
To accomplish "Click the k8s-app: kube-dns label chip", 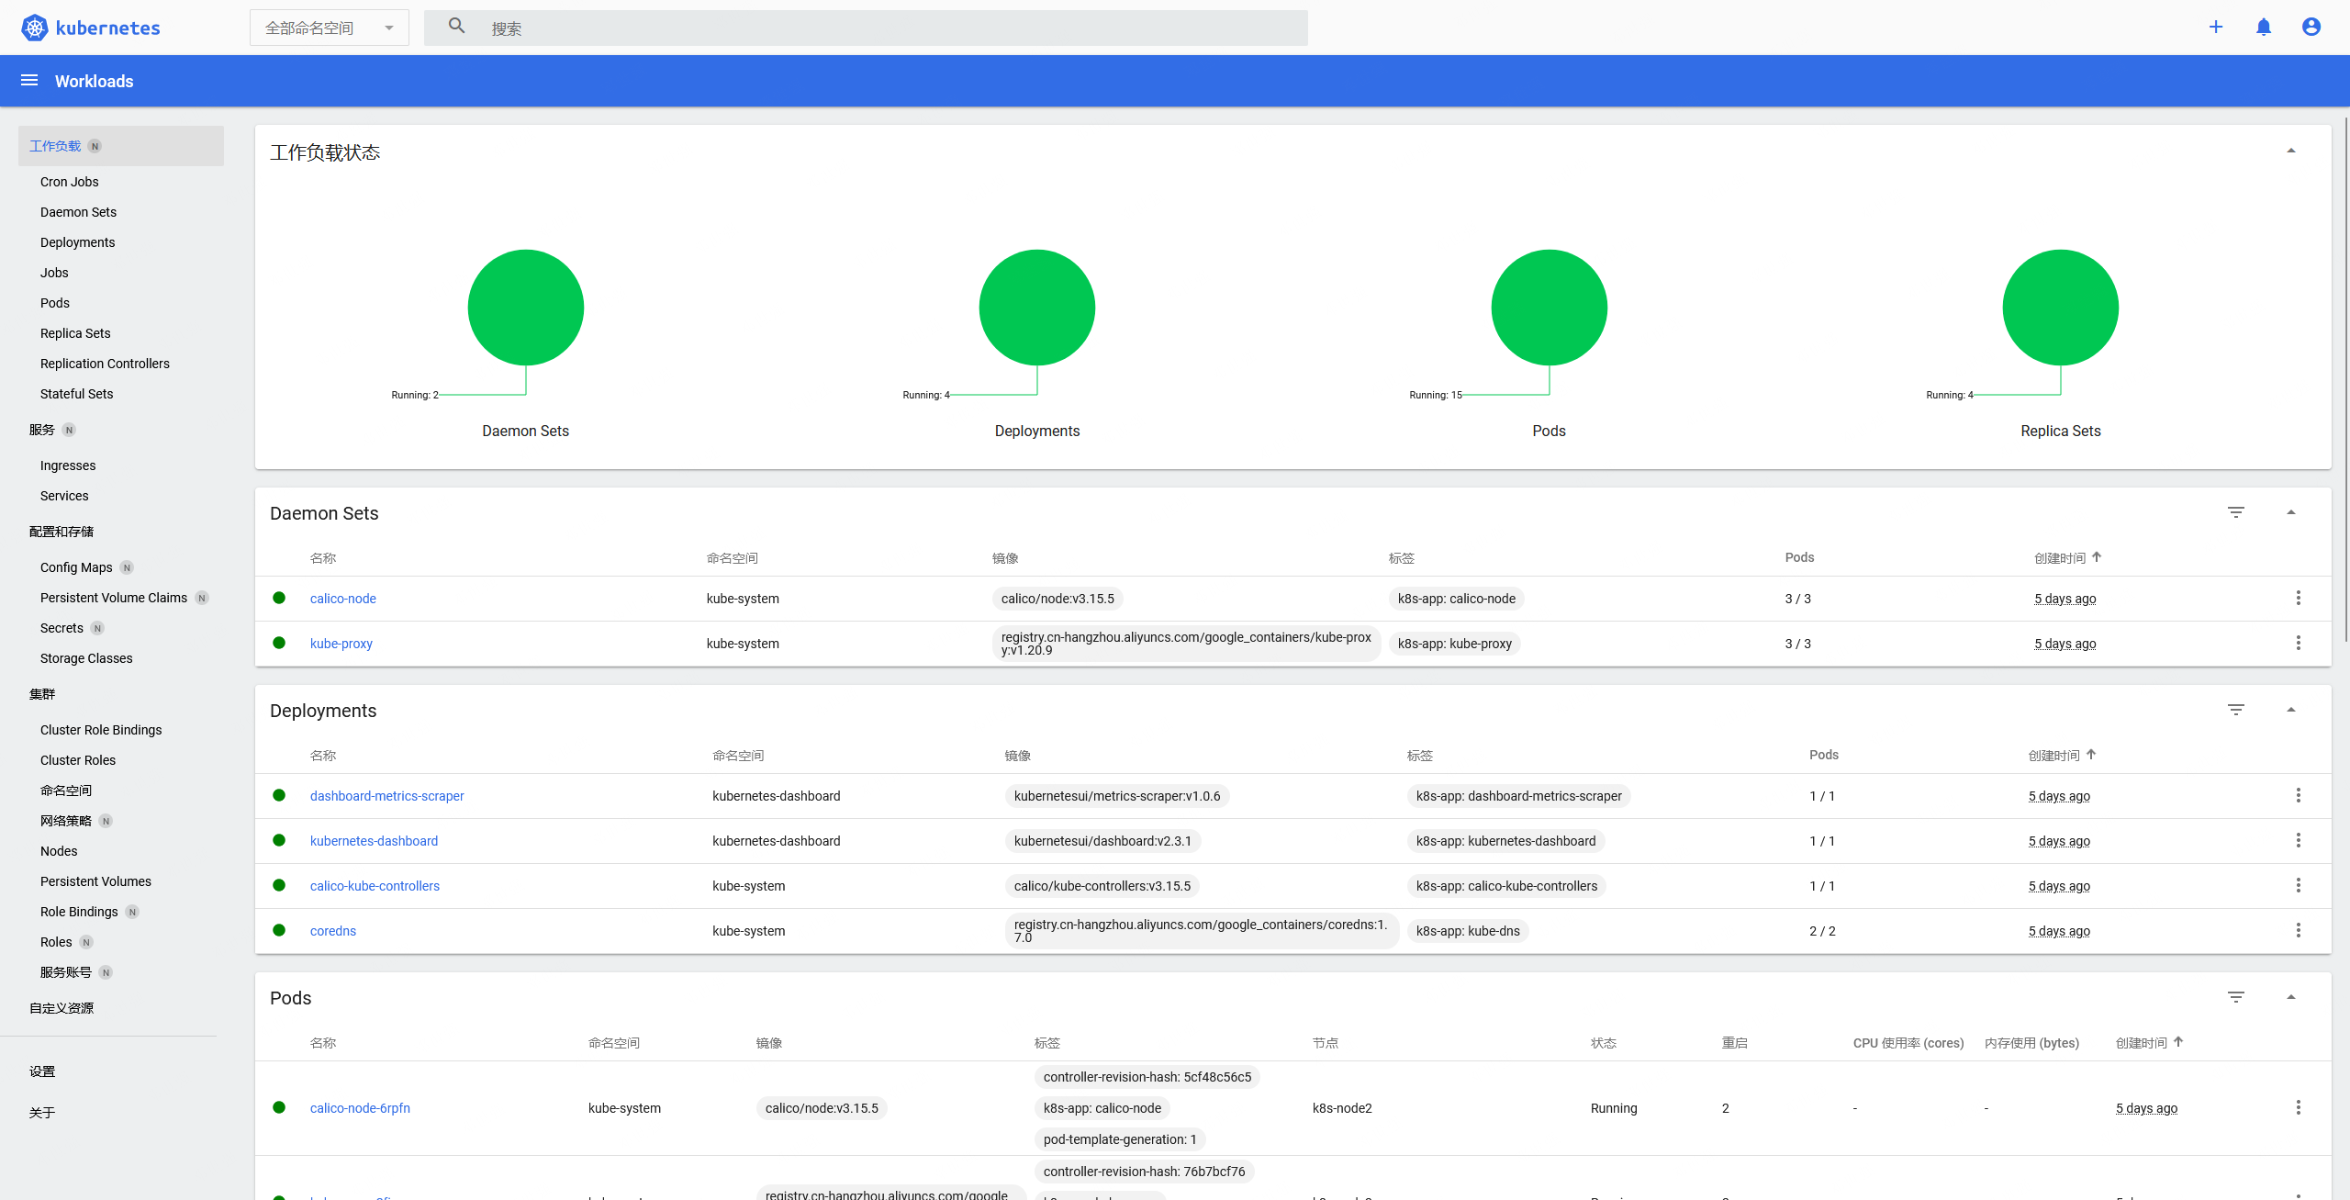I will tap(1468, 931).
